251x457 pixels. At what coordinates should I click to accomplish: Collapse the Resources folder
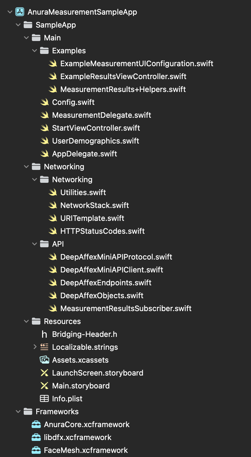click(x=26, y=321)
